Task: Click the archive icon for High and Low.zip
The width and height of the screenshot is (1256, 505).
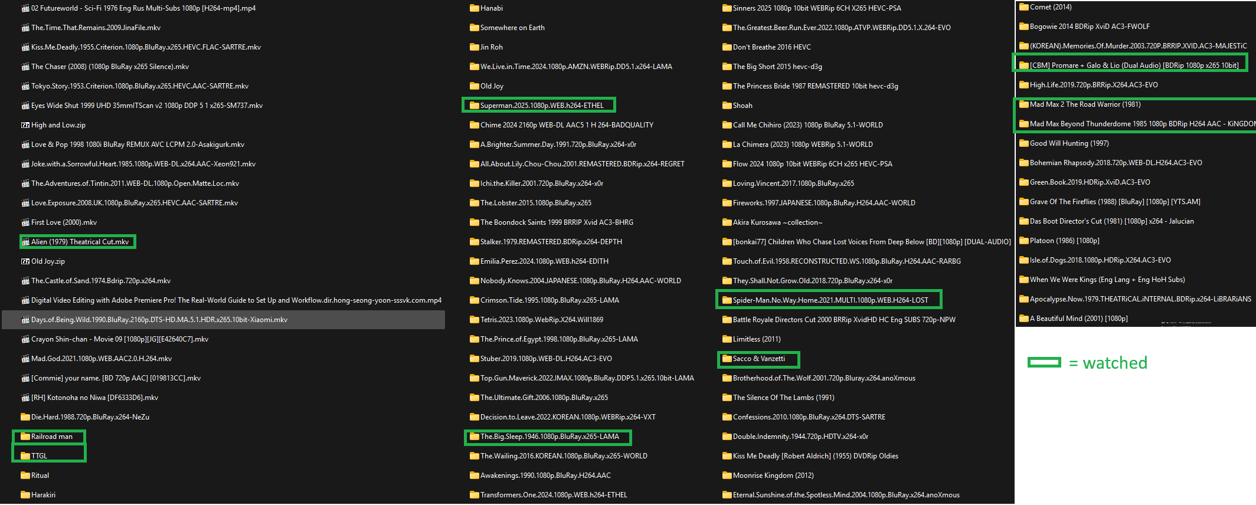Action: tap(25, 125)
